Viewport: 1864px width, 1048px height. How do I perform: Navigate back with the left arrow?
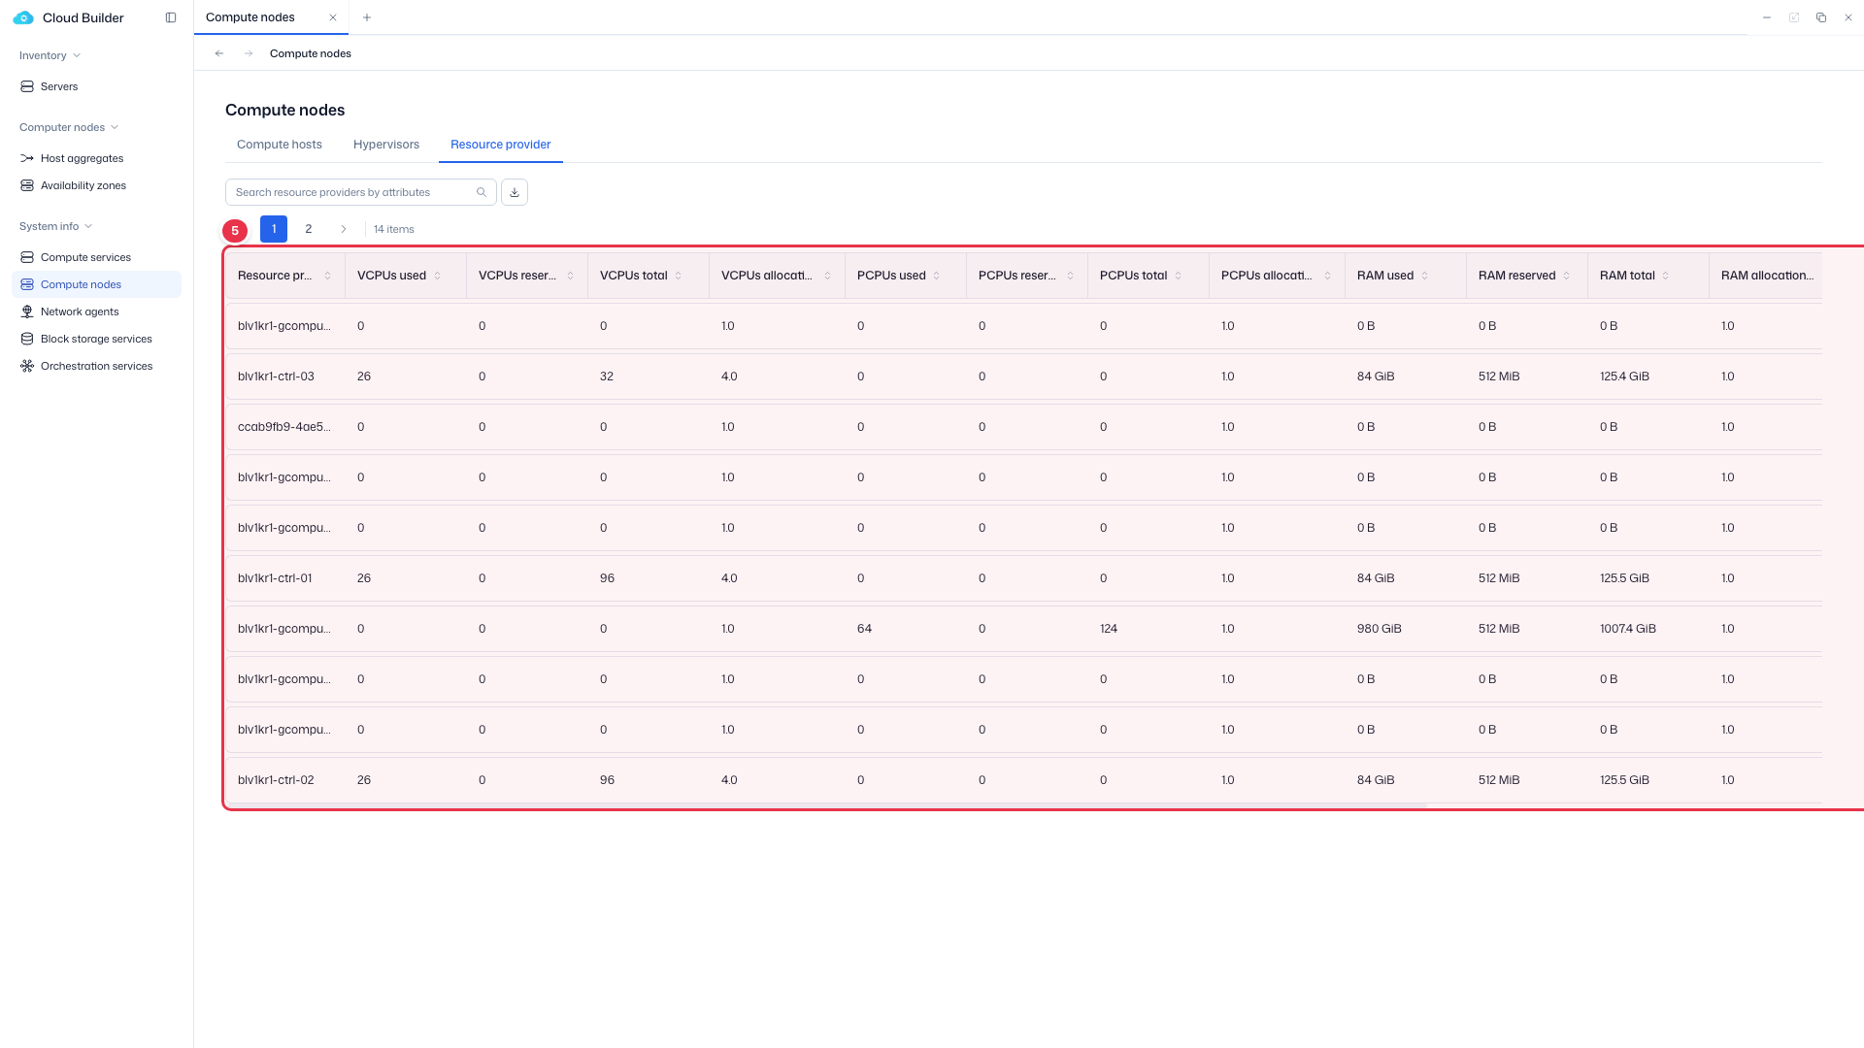219,53
